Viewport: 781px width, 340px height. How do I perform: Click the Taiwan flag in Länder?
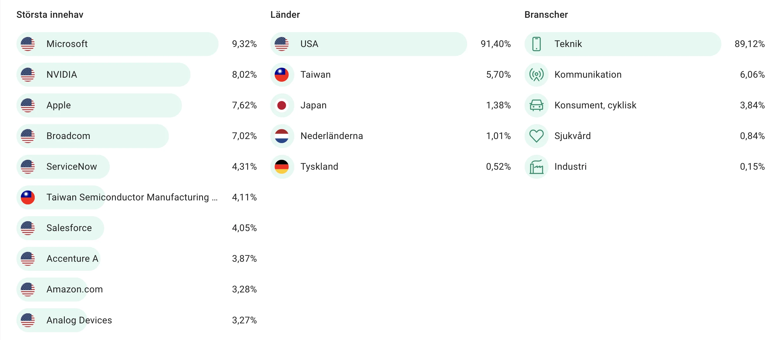[282, 75]
